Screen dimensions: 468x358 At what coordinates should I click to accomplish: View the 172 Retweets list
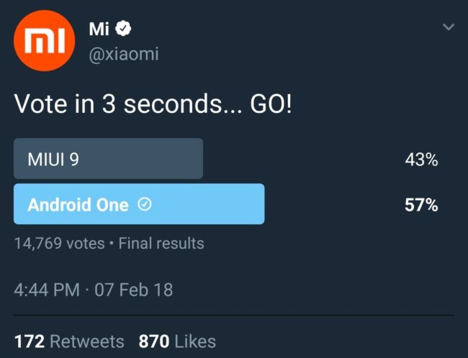pyautogui.click(x=69, y=341)
